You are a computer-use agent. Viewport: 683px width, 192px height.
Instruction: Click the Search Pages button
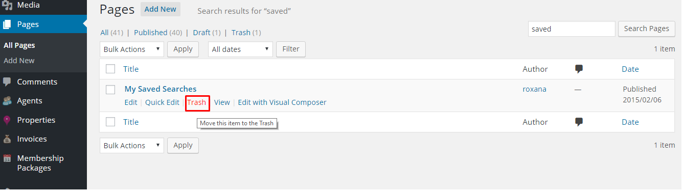(647, 29)
